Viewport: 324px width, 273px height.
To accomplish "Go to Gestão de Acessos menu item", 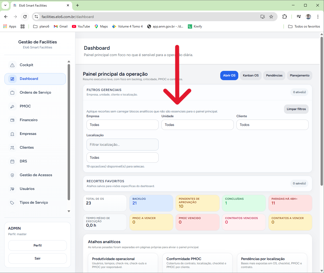I will (x=35, y=175).
